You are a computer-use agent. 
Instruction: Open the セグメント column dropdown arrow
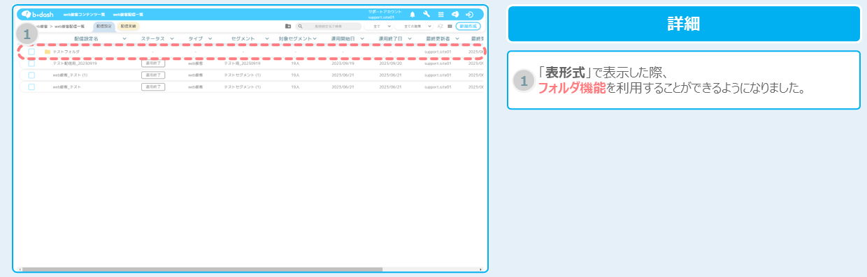click(x=267, y=38)
